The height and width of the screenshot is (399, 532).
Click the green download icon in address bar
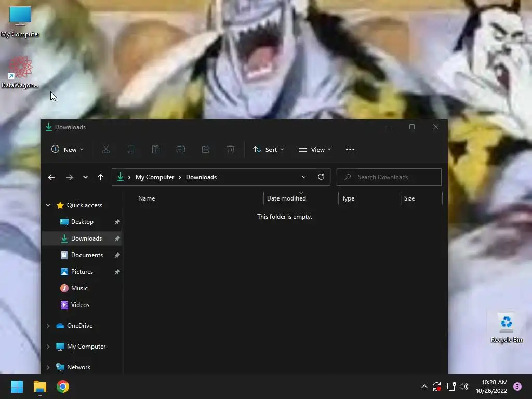[121, 177]
